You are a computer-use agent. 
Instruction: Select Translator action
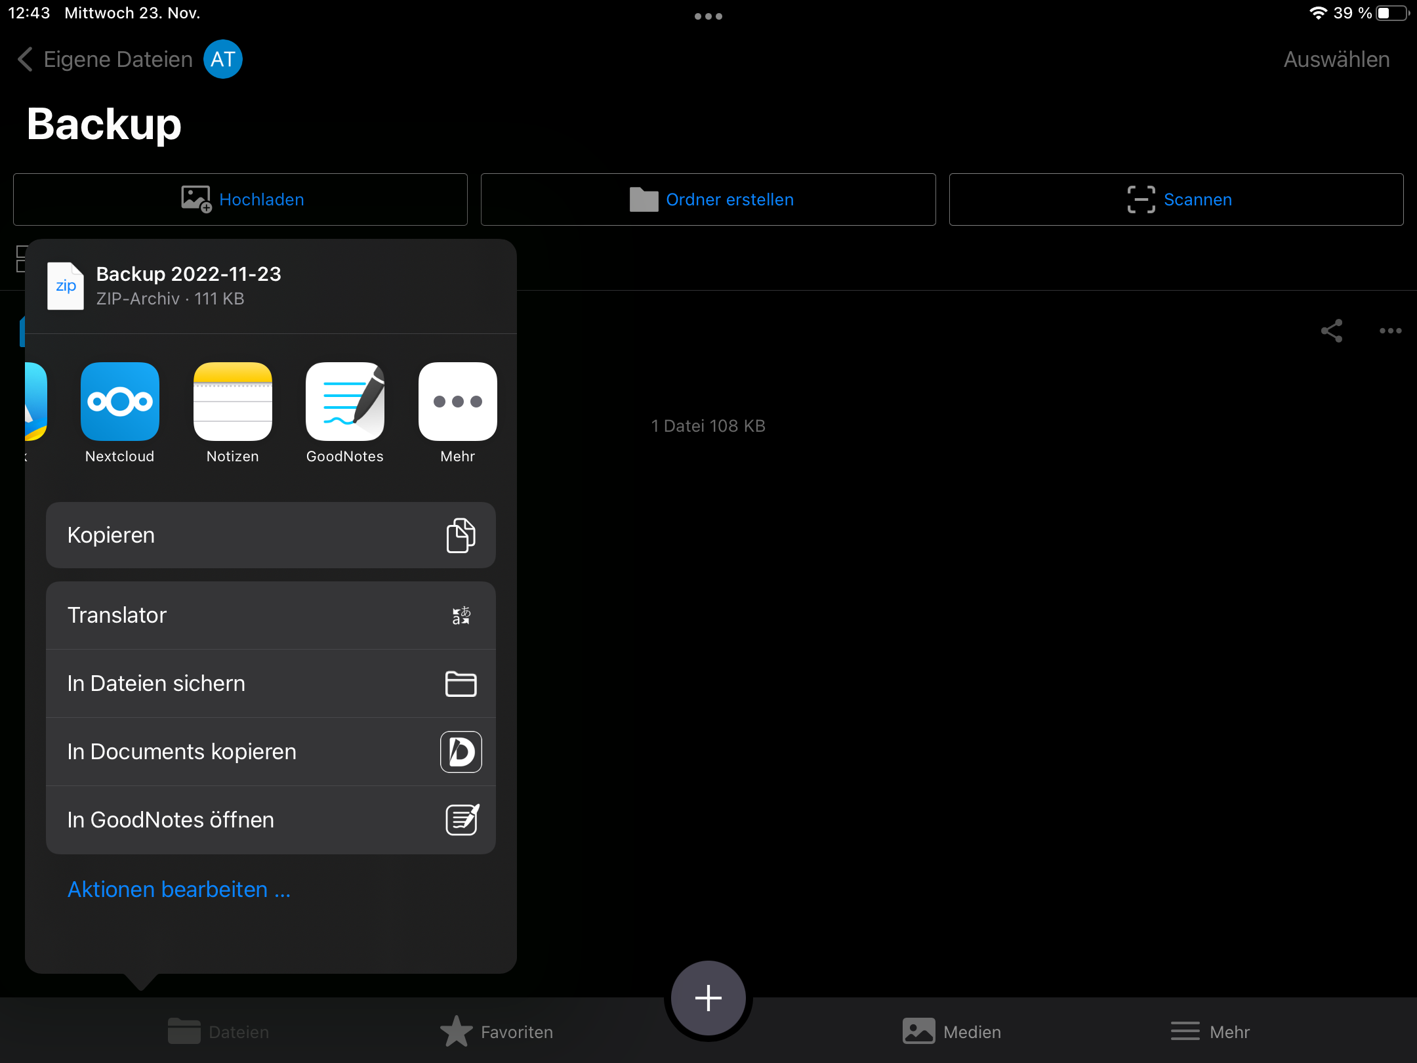[271, 615]
